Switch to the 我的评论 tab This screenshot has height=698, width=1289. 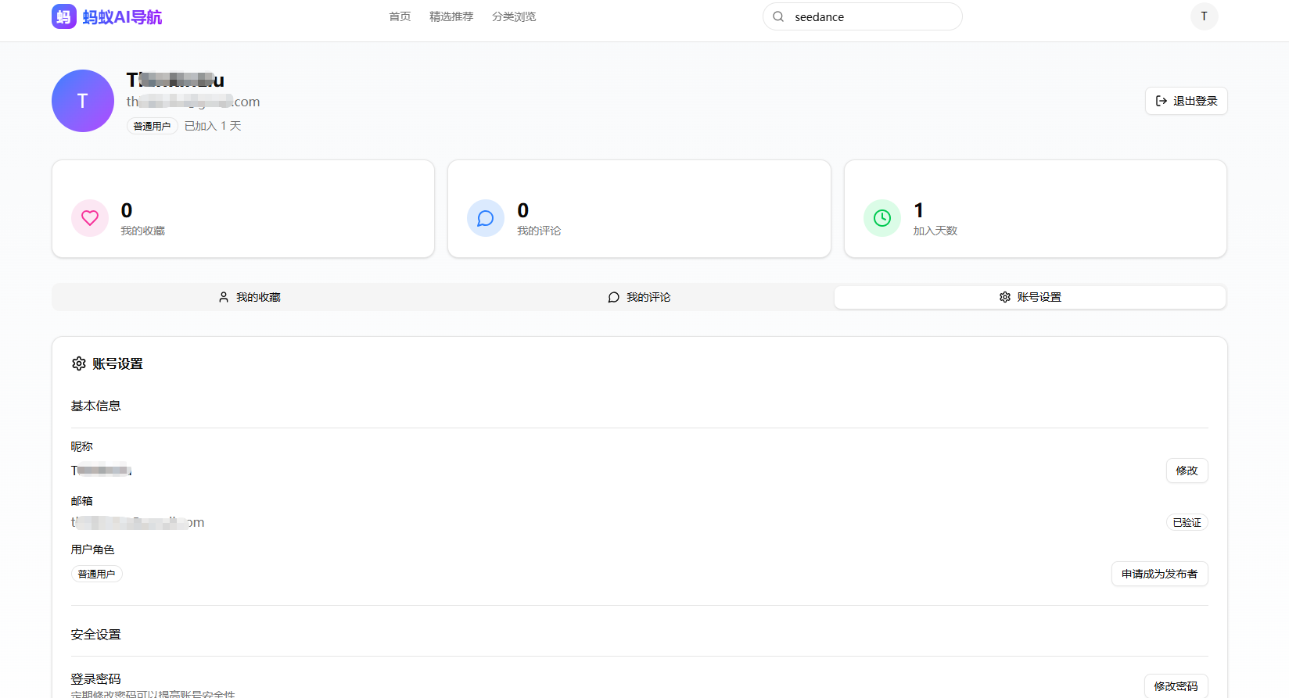tap(639, 297)
